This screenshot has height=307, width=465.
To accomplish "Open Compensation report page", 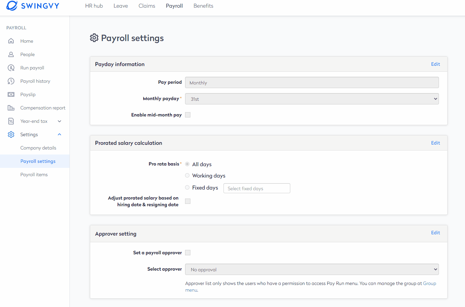I will [x=43, y=108].
